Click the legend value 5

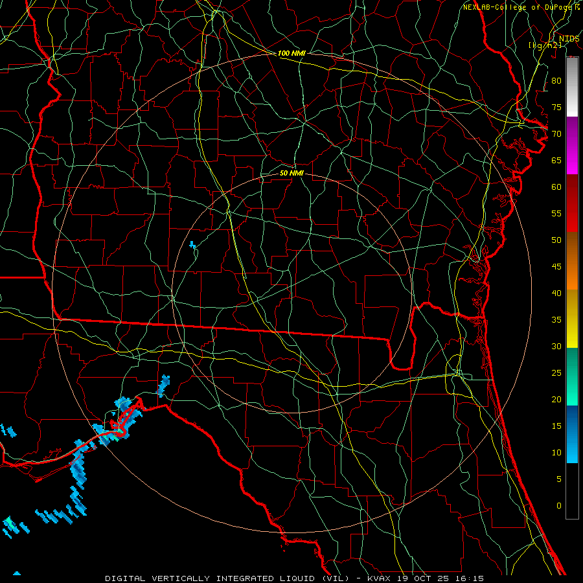point(559,479)
